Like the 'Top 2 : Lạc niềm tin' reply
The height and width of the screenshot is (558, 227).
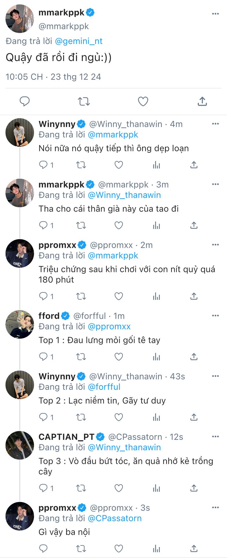119,417
